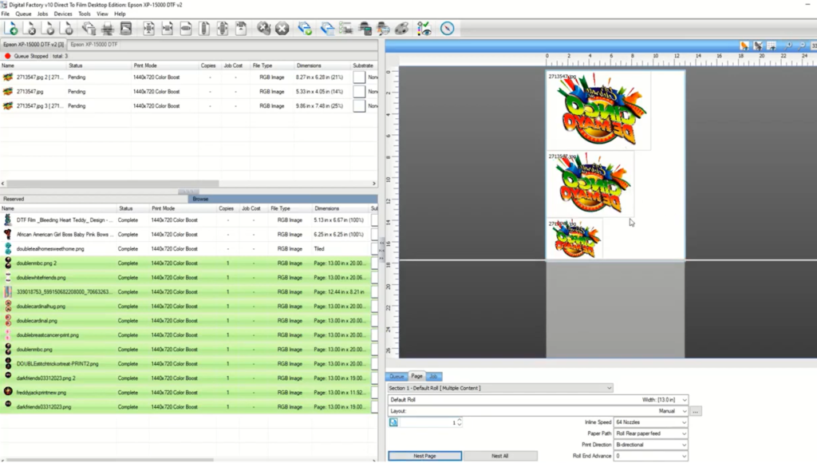Select the pending job row 2713547.jpg

click(x=188, y=92)
